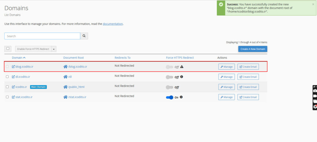The width and height of the screenshot is (317, 142).
Task: Click Displaying 1 through 4 items text
Action: click(247, 42)
